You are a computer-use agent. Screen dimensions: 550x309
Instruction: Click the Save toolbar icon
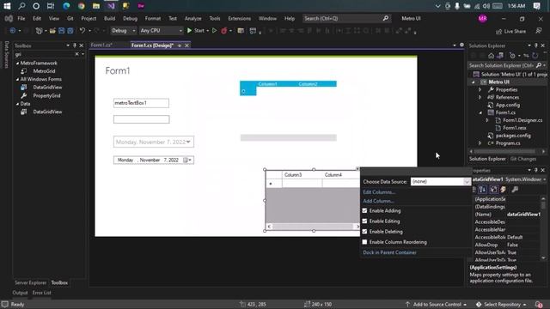tap(61, 31)
